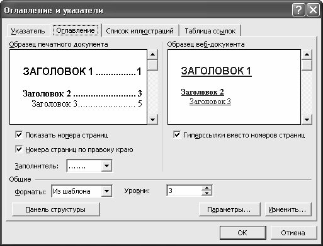Click web preview scroll down arrow
Screen dimensions: 323x246
pos(307,120)
